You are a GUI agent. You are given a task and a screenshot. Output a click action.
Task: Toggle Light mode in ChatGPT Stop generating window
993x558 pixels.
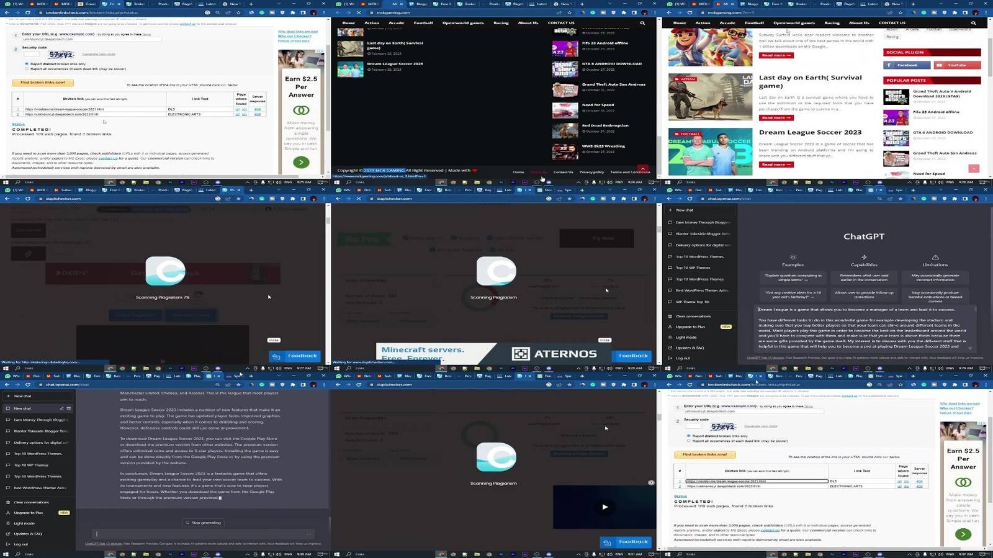coord(24,523)
